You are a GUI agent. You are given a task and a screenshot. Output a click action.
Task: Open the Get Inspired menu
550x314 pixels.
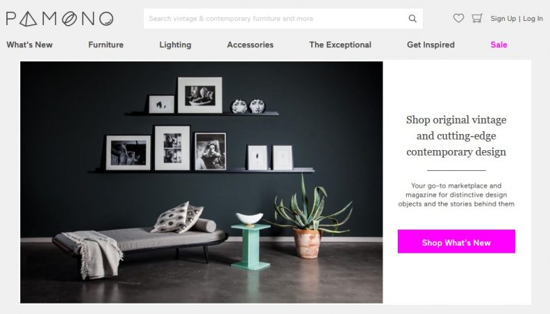click(x=431, y=45)
